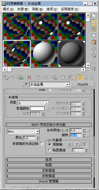Click the 各向异性 value field

(76, 130)
